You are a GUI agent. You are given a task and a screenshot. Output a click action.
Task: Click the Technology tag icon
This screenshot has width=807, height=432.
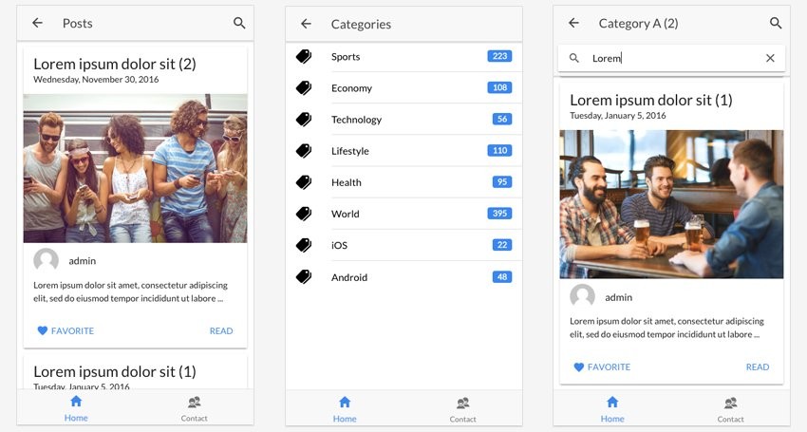304,119
